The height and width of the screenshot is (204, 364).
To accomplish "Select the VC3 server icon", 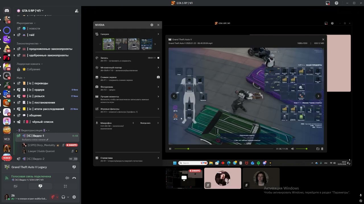I will pos(7,139).
